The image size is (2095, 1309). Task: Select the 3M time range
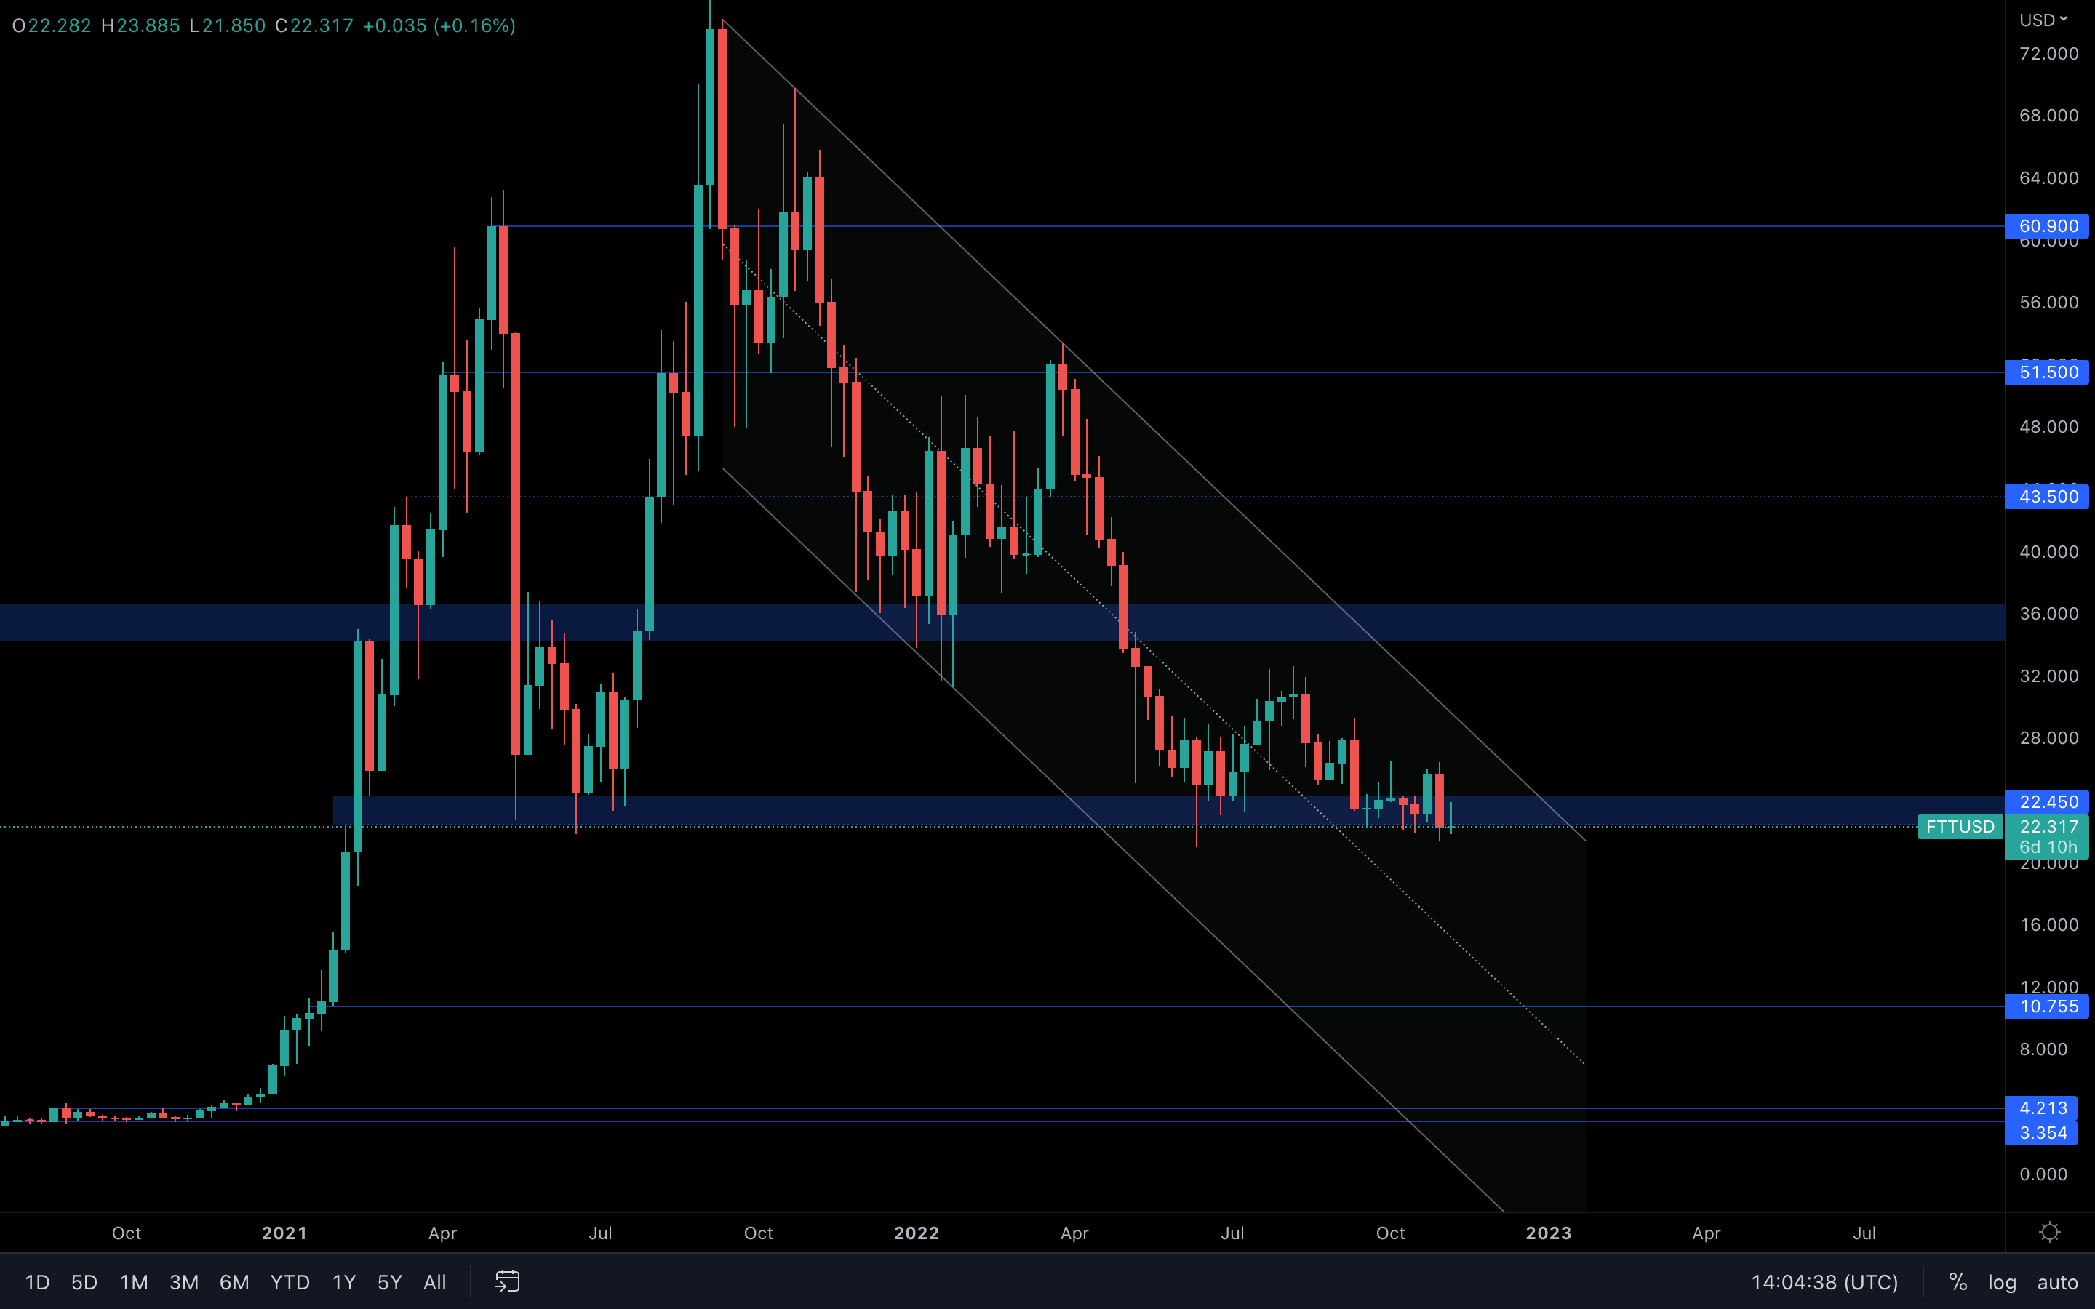click(183, 1282)
